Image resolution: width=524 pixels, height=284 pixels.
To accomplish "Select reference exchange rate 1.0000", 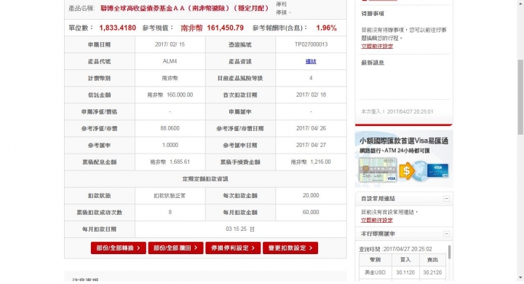I will click(170, 145).
